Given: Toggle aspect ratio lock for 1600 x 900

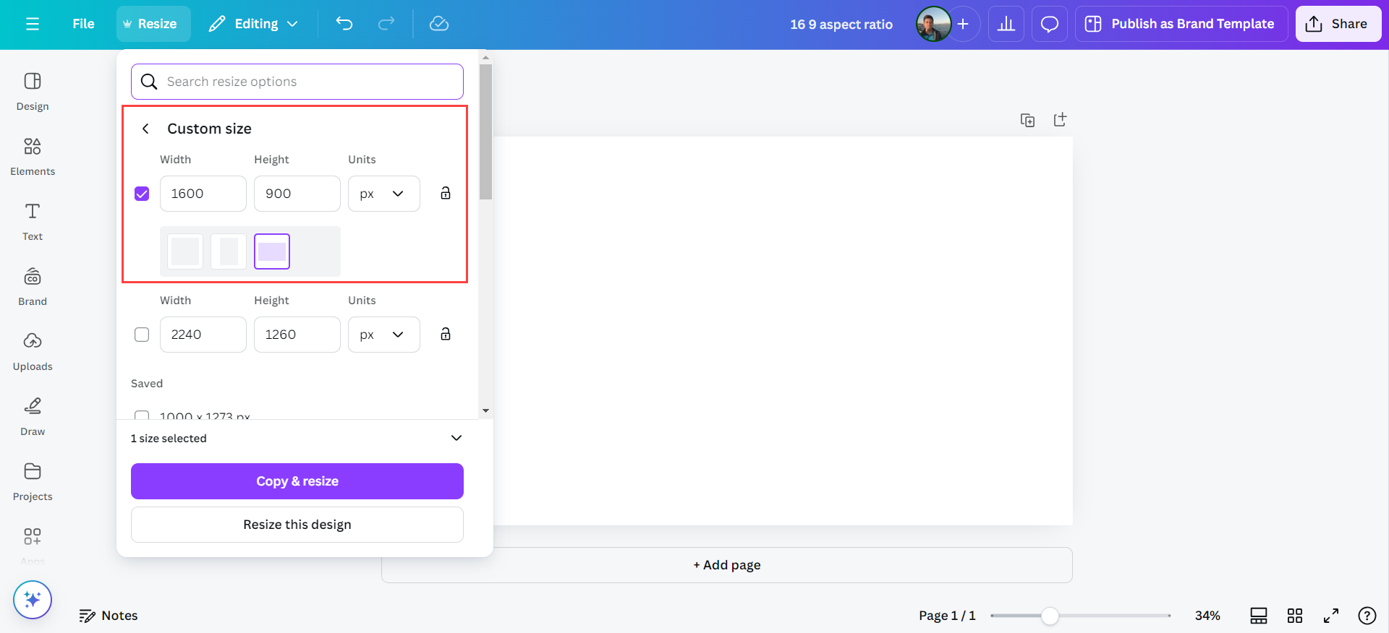Looking at the screenshot, I should (446, 193).
